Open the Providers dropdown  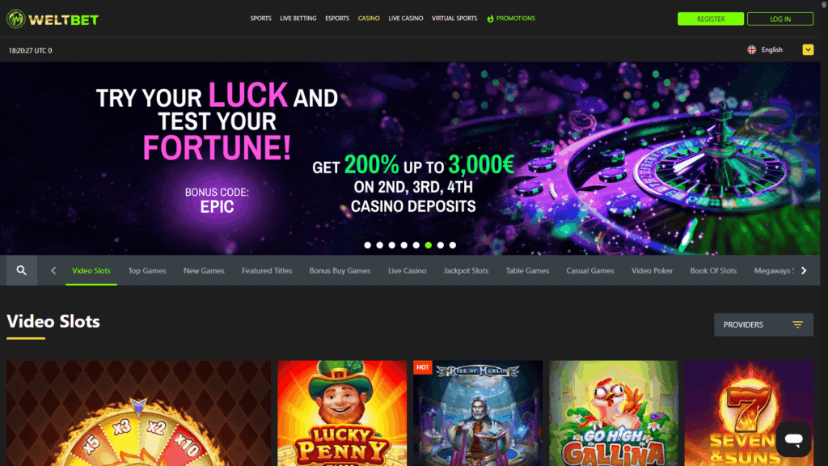point(763,324)
